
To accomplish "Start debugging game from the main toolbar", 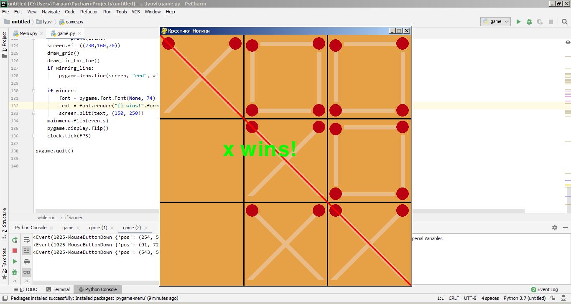I will 529,22.
